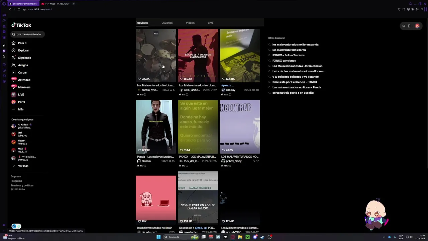Open followed account toby_ryu
428x241 pixels.
[19, 134]
